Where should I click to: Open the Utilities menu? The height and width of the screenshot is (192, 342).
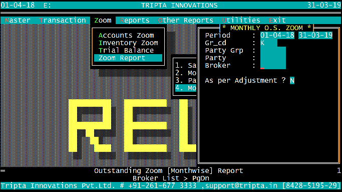(x=241, y=21)
